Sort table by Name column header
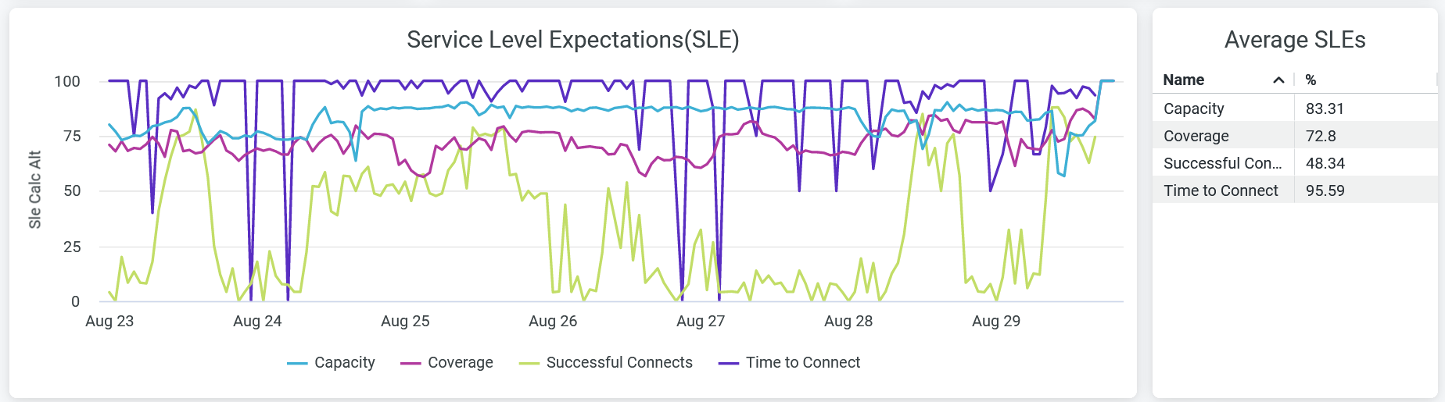The height and width of the screenshot is (402, 1445). [1183, 80]
